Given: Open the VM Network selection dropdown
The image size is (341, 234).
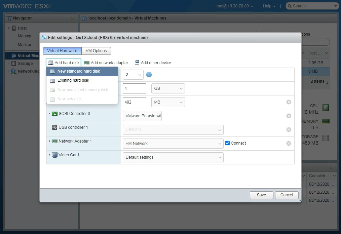Looking at the screenshot, I should (x=173, y=144).
